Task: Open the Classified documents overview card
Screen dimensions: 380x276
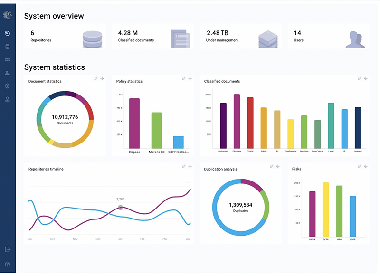Action: pos(152,37)
